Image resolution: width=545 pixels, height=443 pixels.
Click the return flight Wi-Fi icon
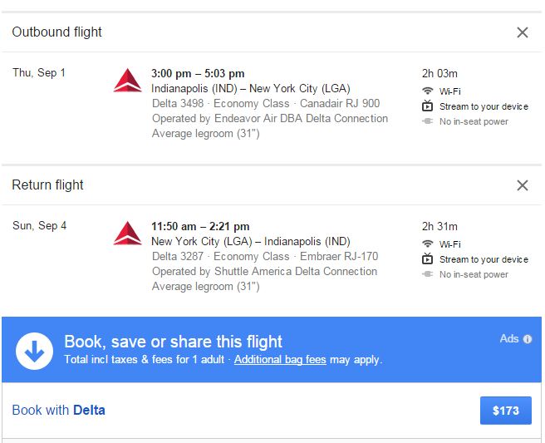pos(428,244)
